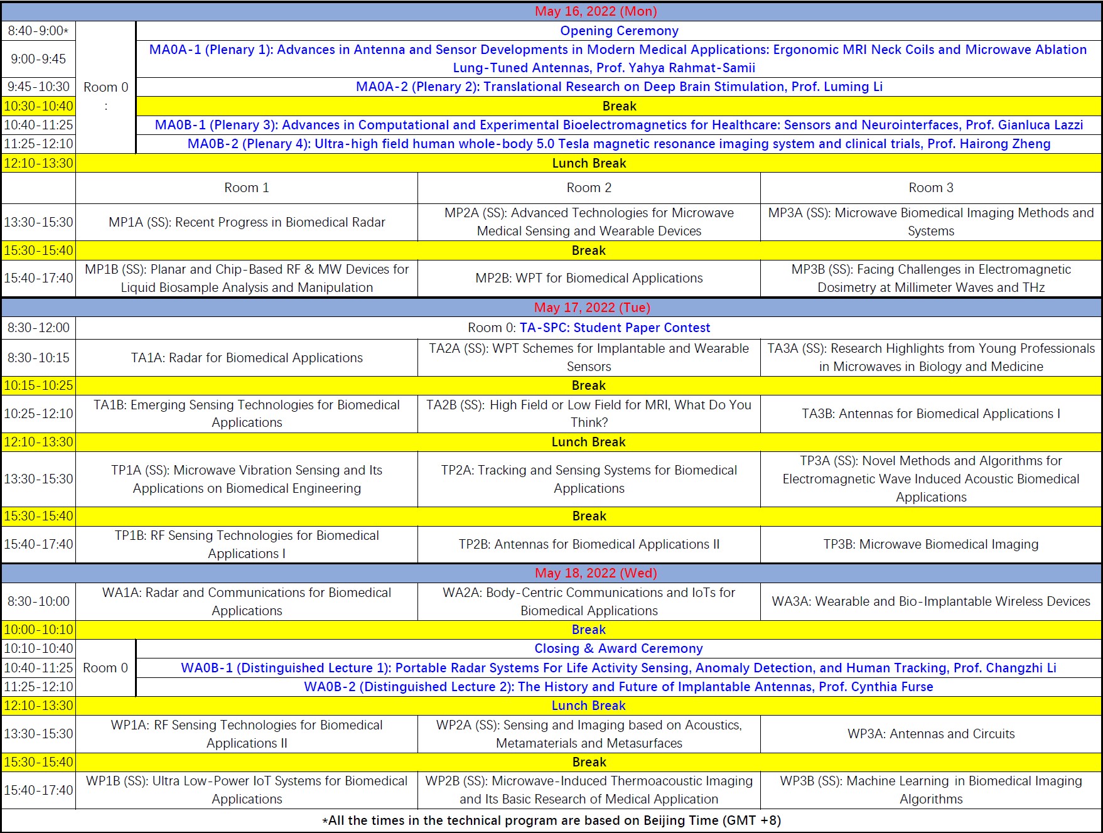Screen dimensions: 1103x833
Task: Click the Wednesday blue Break label at 10:00
Action: coord(588,630)
